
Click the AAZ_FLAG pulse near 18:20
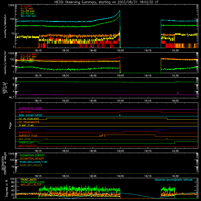point(46,139)
